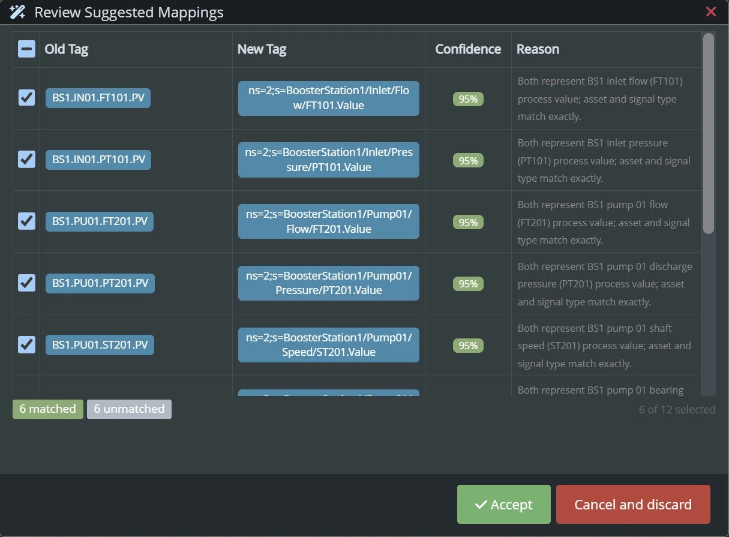Click 95% confidence badge for PT201 row

pos(468,284)
